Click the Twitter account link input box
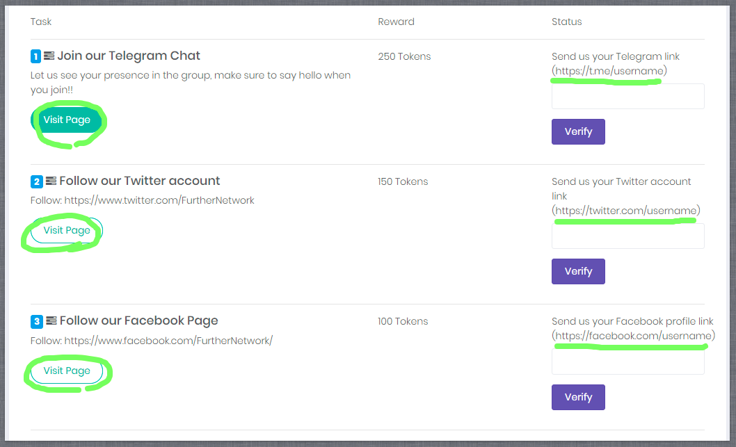 pyautogui.click(x=627, y=236)
